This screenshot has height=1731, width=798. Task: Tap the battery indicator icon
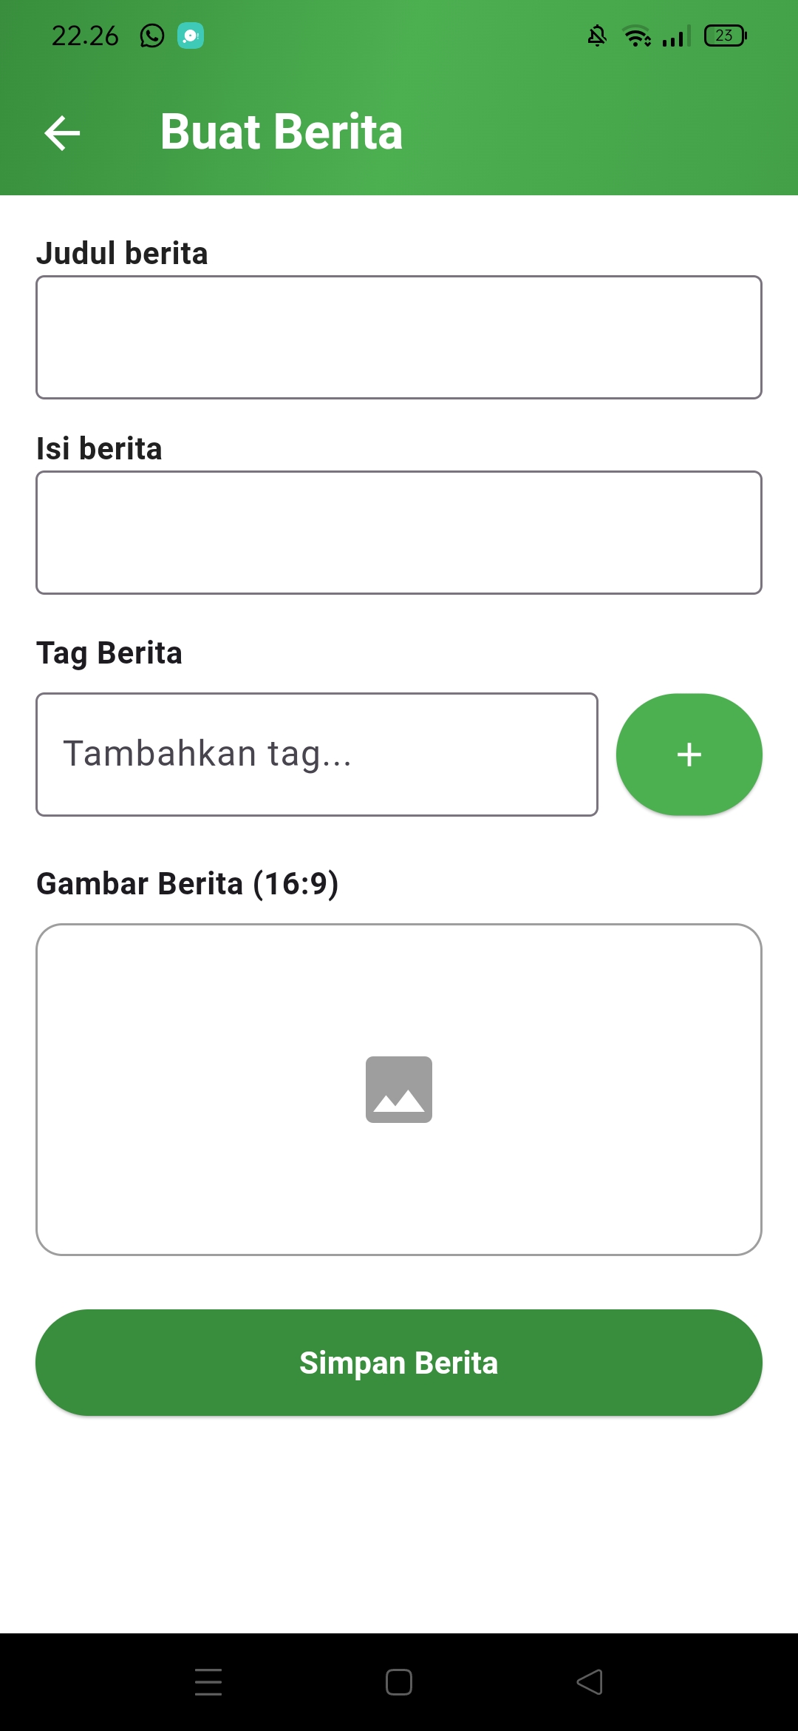(x=726, y=36)
